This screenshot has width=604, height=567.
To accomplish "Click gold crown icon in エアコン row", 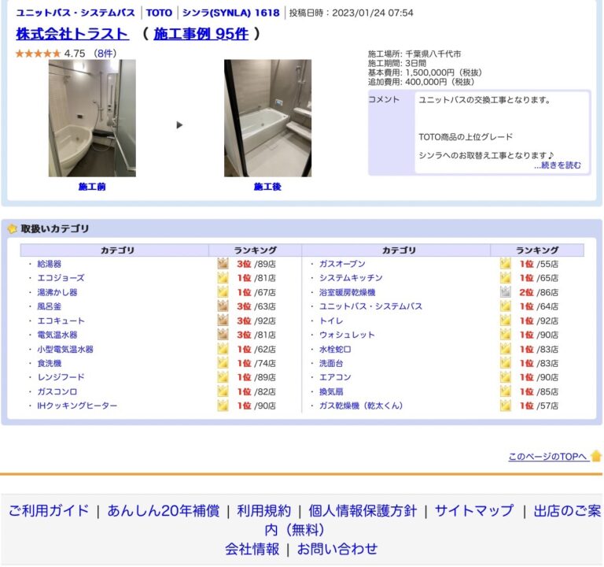I will [506, 377].
